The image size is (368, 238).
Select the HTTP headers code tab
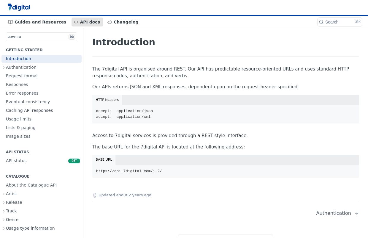click(x=107, y=100)
